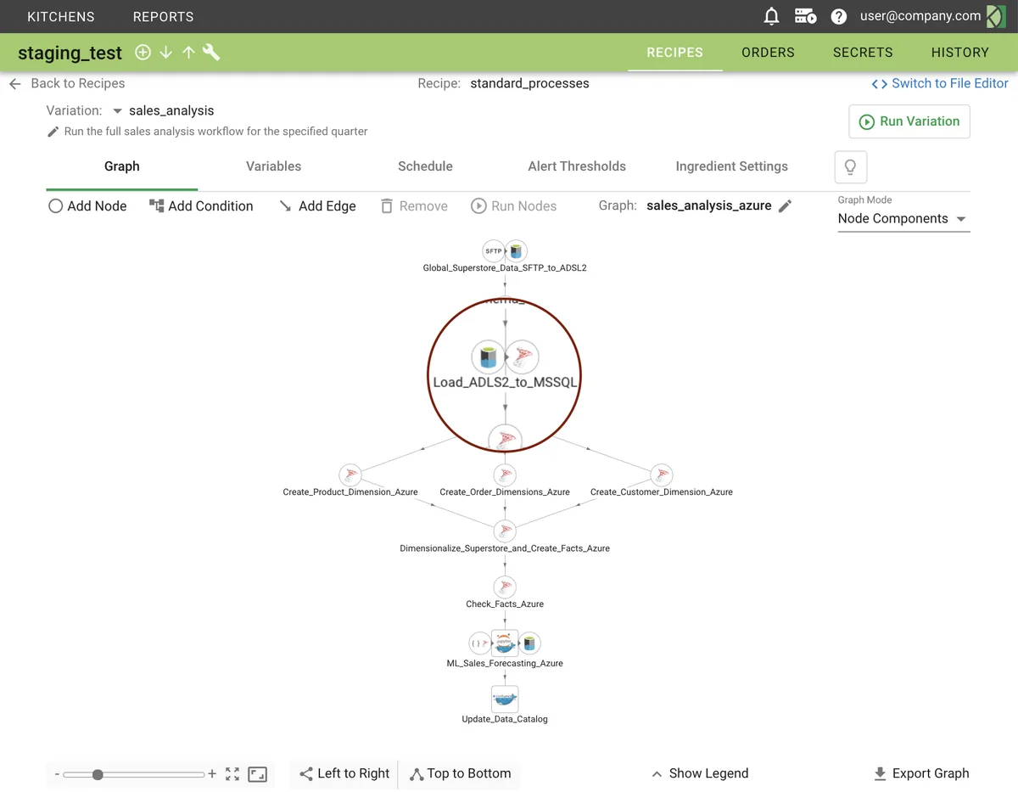Click the help question mark icon
This screenshot has width=1018, height=792.
click(x=838, y=16)
